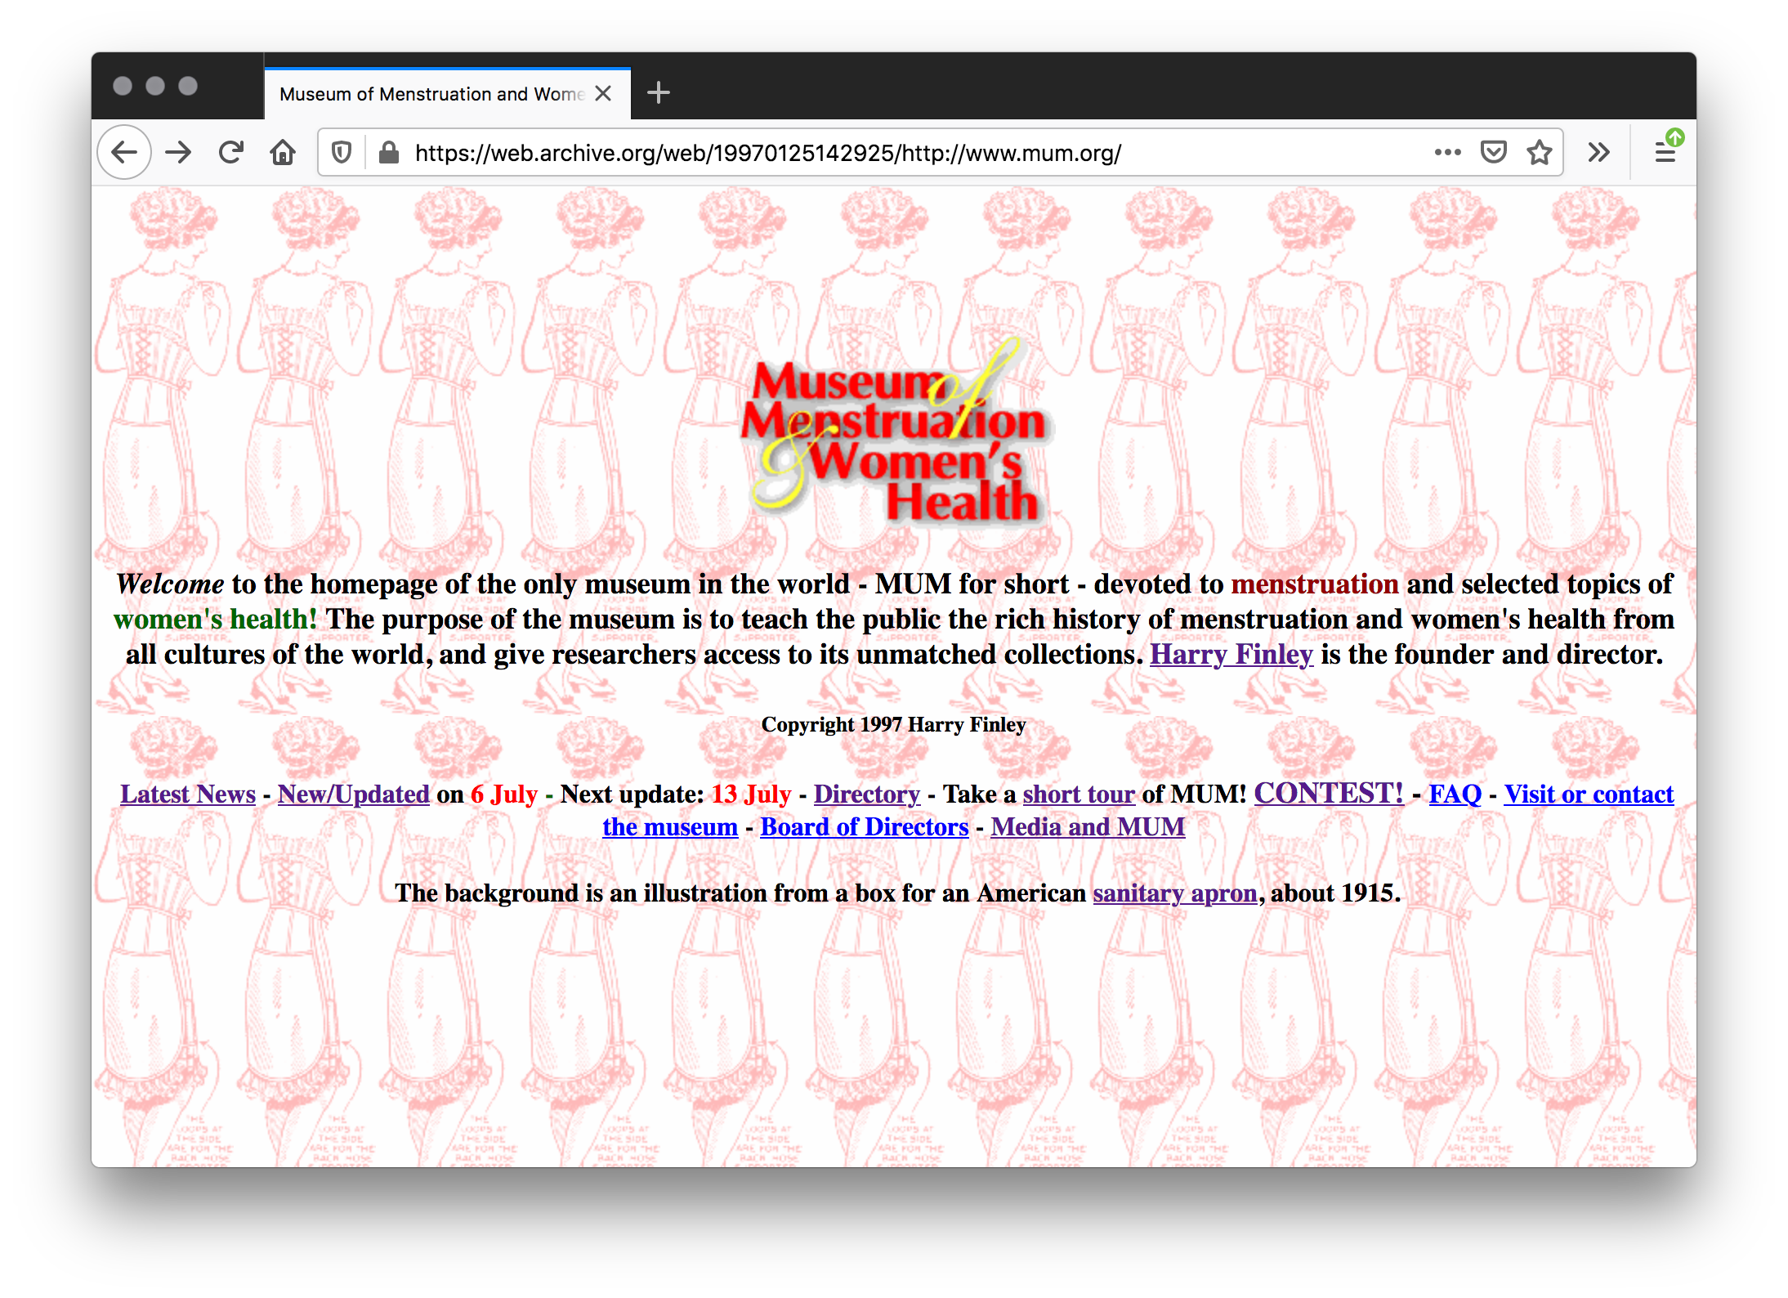Select the browser address bar
1788x1298 pixels.
click(x=894, y=153)
